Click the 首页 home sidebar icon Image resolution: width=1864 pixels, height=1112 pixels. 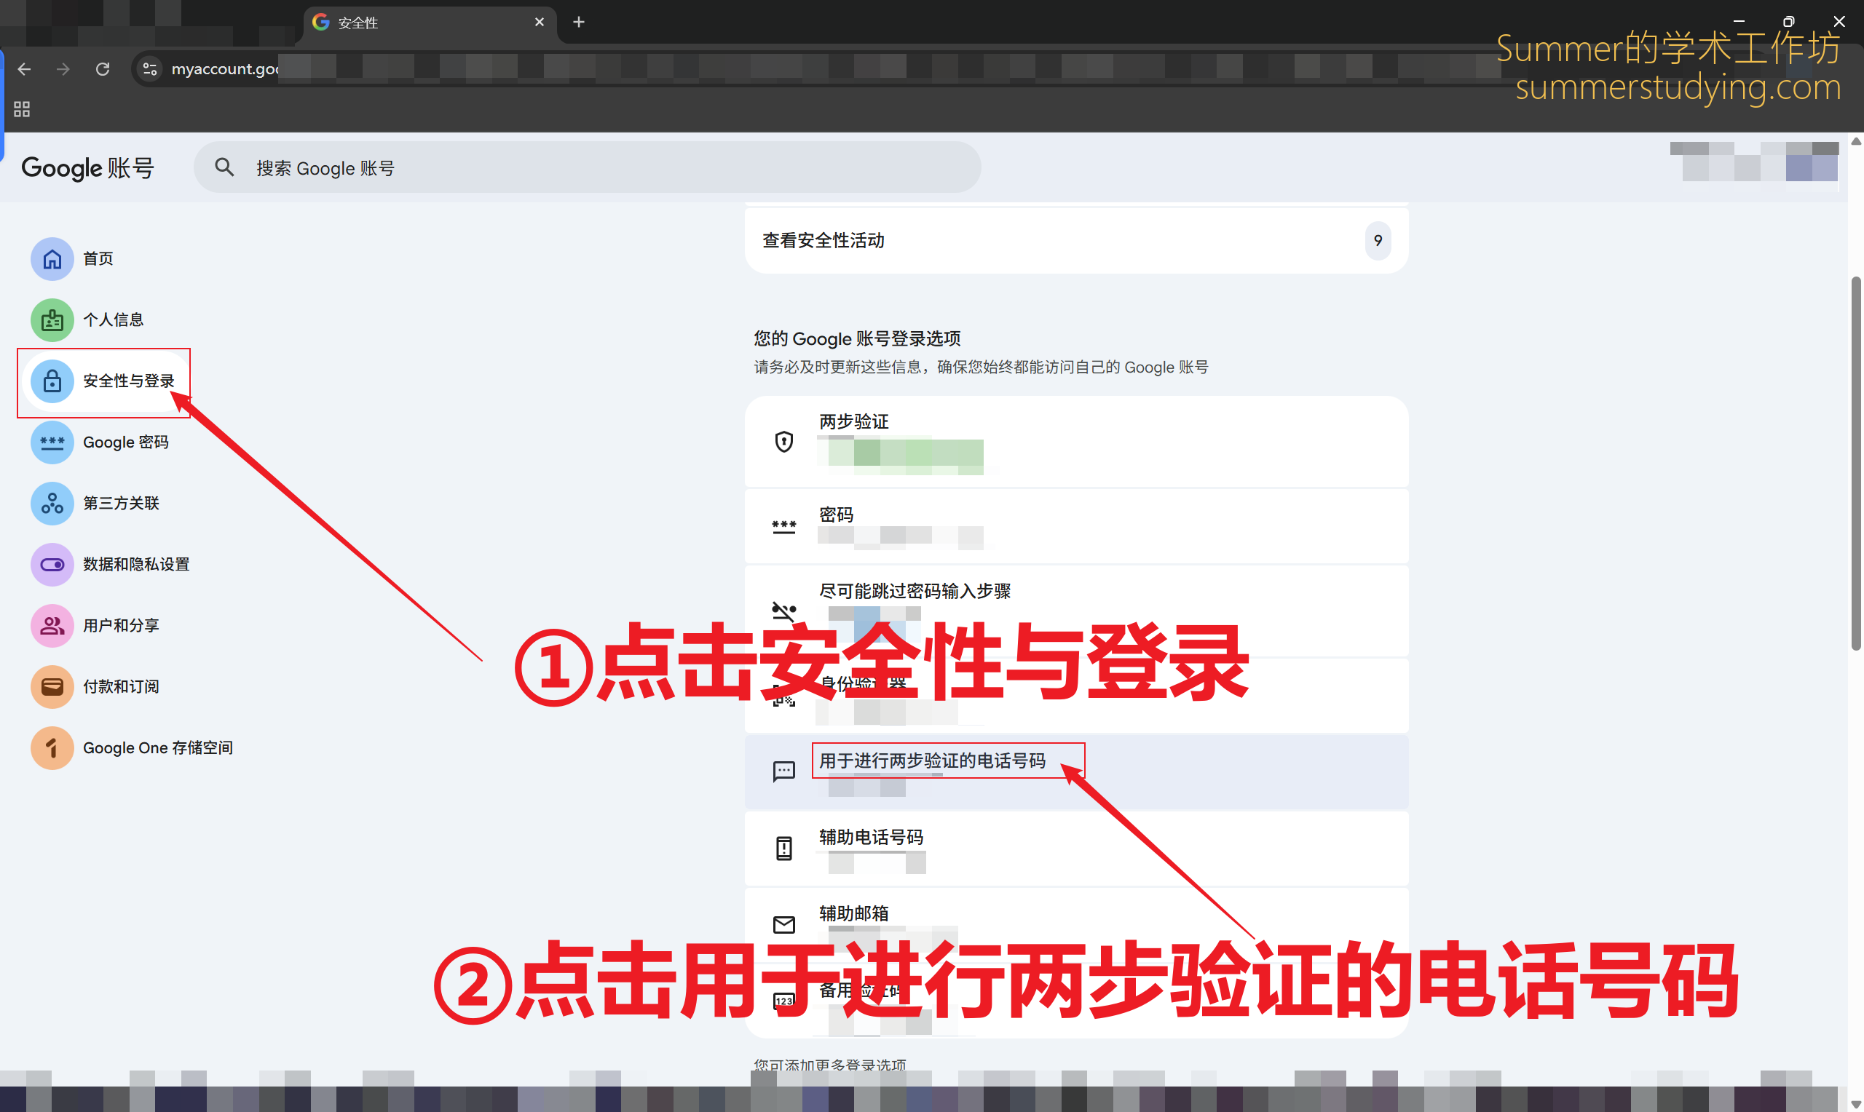click(52, 259)
